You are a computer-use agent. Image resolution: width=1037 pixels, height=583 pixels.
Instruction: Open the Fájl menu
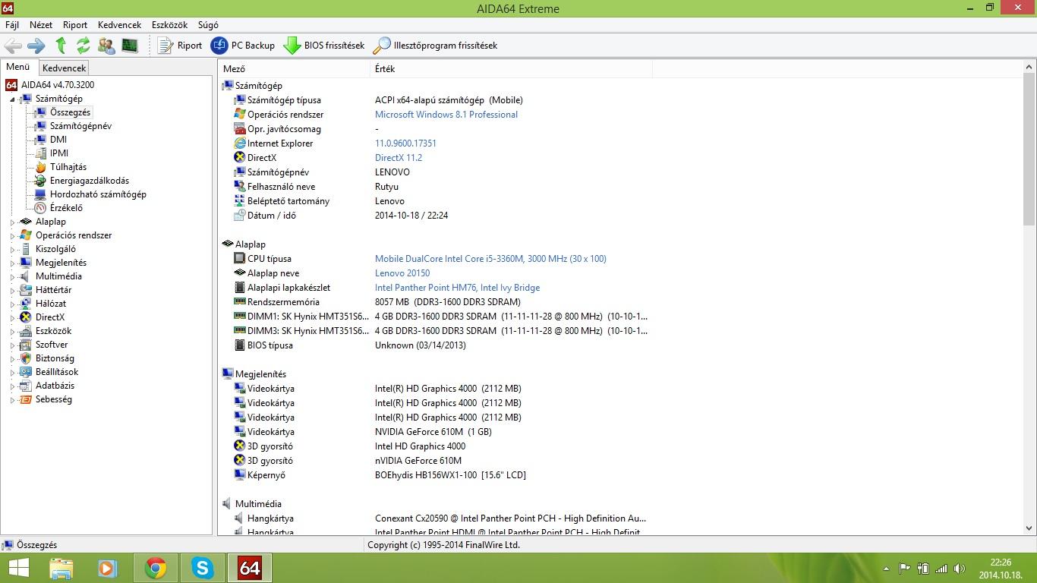coord(12,25)
